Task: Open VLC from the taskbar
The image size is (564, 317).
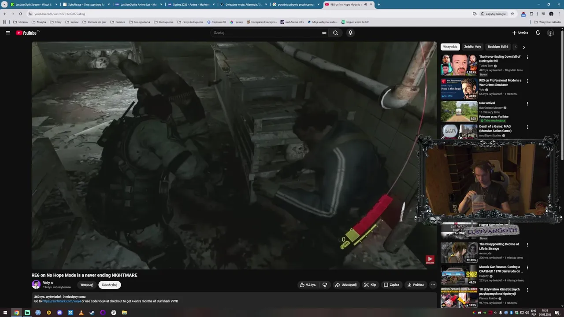Action: 81,313
